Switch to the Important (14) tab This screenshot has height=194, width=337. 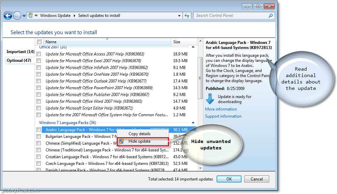pos(21,52)
